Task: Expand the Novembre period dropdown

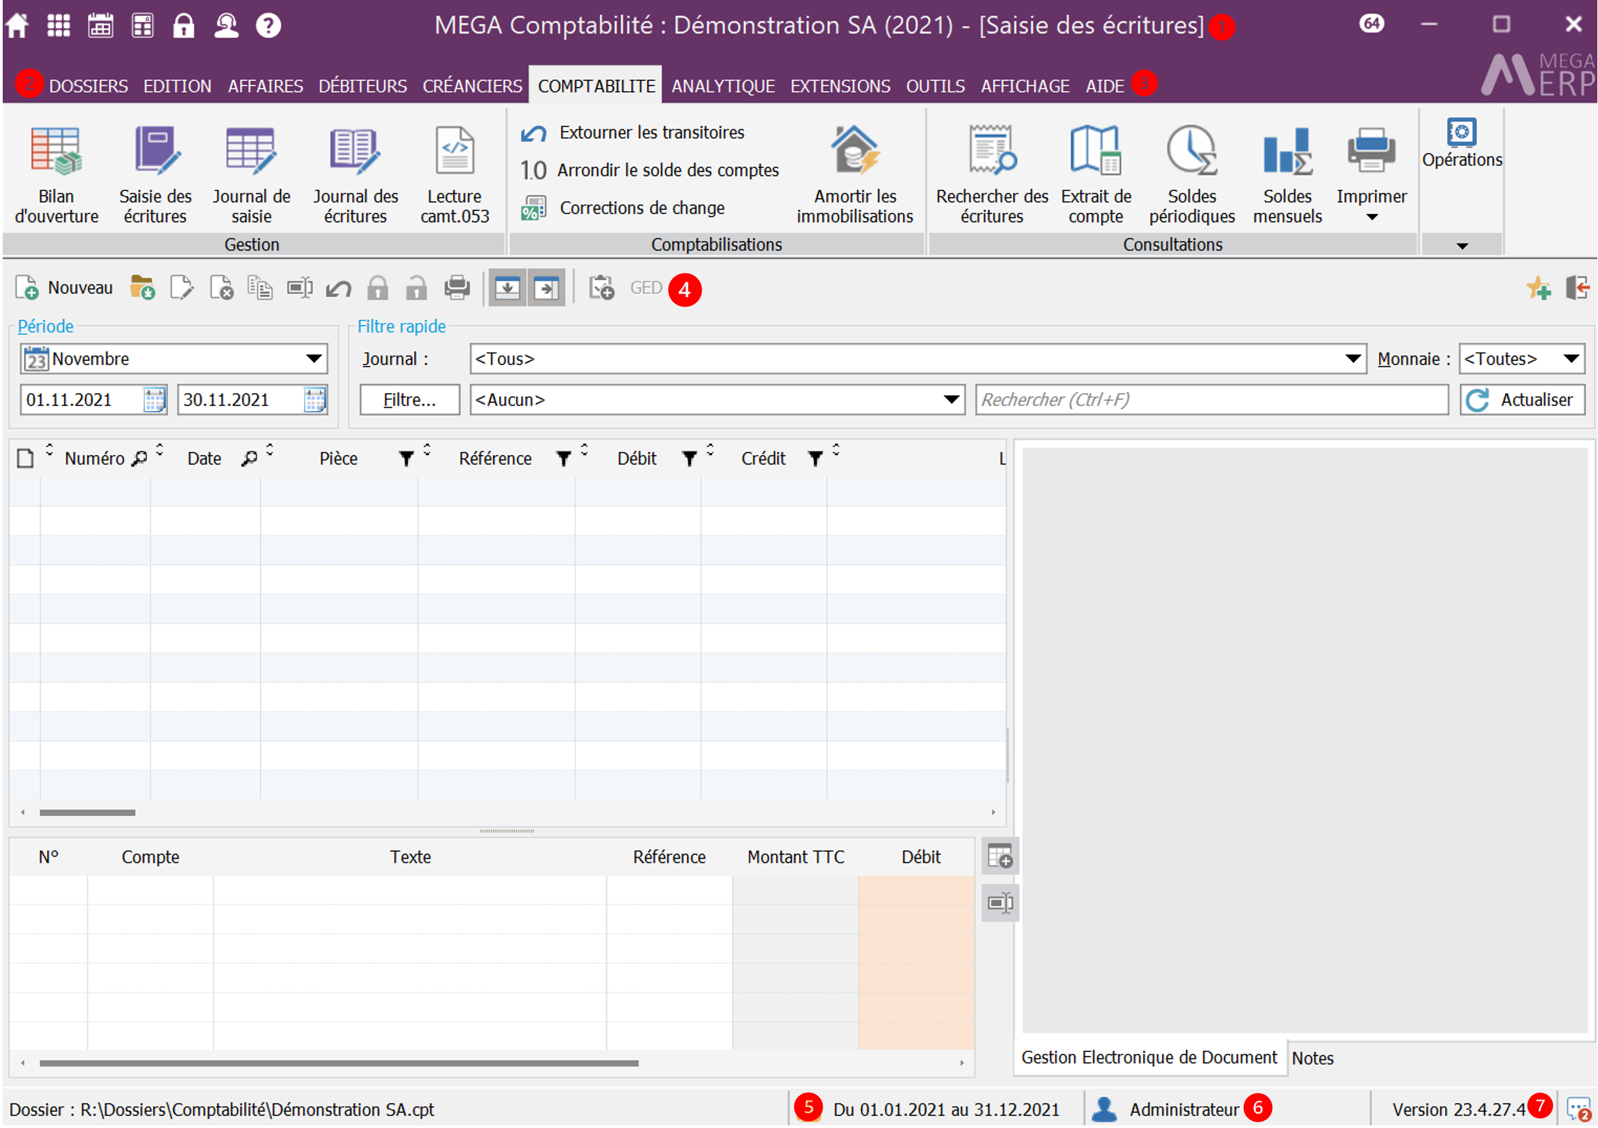Action: pyautogui.click(x=313, y=359)
